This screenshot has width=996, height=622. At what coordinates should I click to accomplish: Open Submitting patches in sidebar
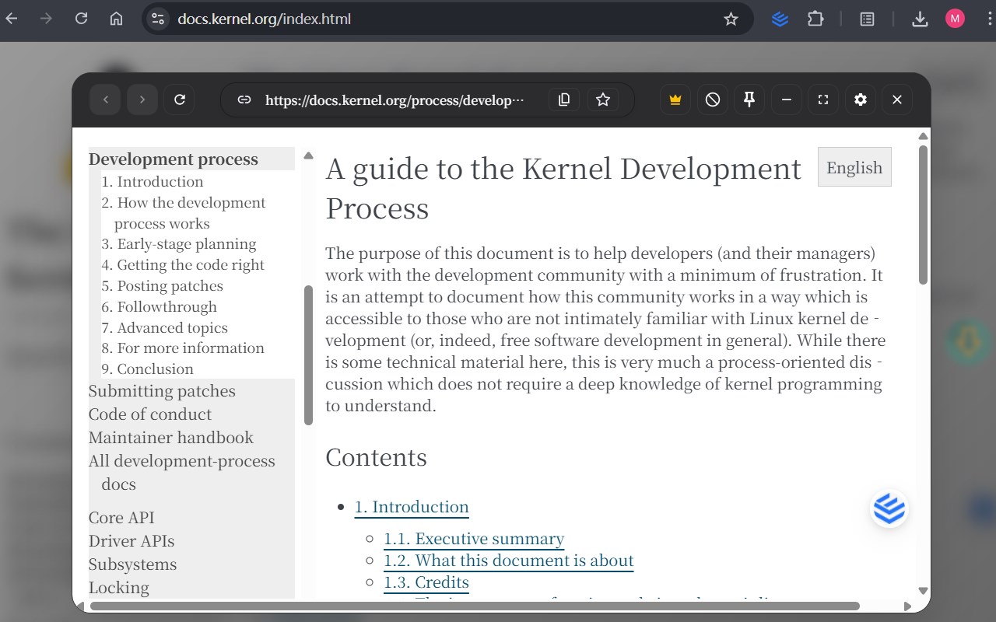[162, 391]
